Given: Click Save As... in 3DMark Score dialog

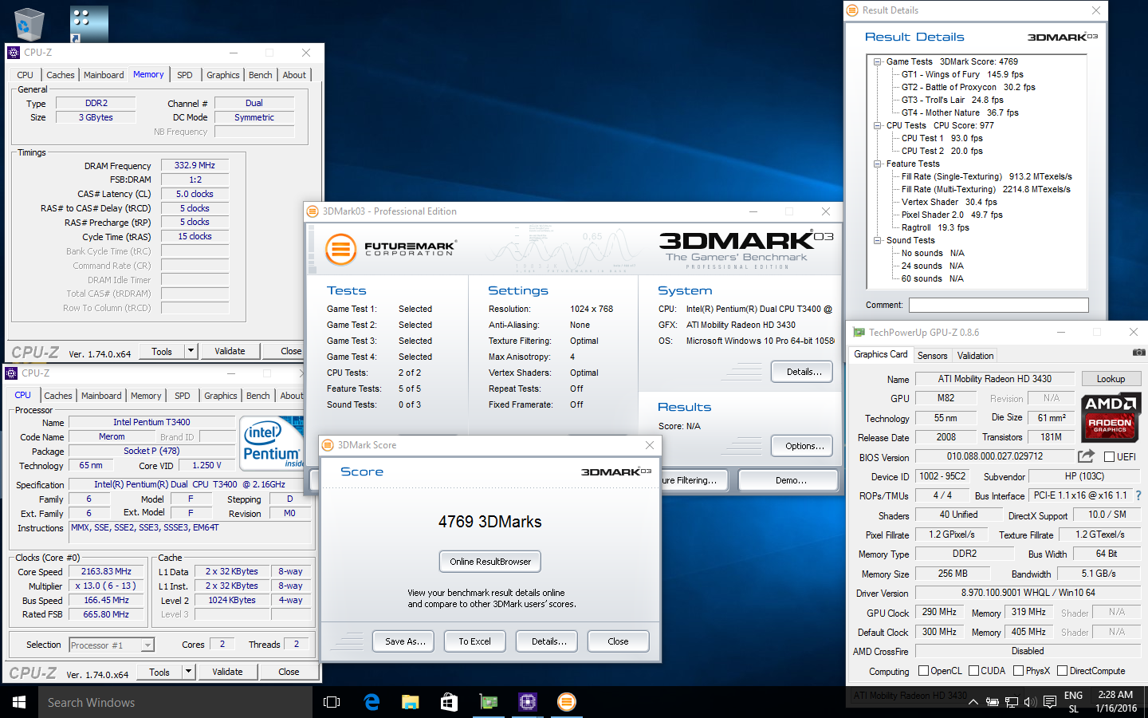Looking at the screenshot, I should tap(404, 641).
